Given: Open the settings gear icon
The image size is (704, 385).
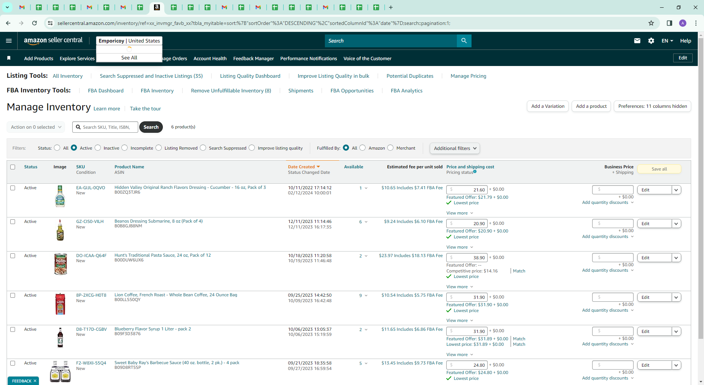Looking at the screenshot, I should 651,41.
